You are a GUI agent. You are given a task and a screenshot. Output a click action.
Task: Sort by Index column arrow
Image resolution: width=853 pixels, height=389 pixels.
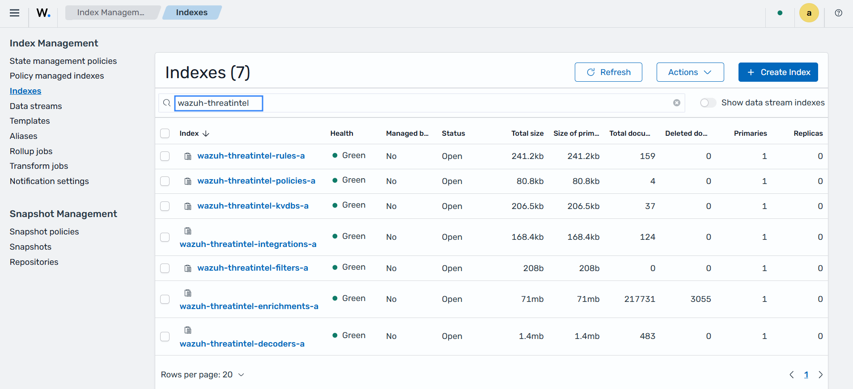tap(206, 134)
